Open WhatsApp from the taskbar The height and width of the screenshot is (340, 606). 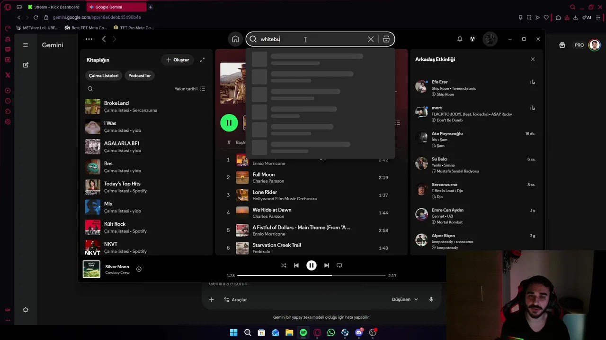(331, 332)
